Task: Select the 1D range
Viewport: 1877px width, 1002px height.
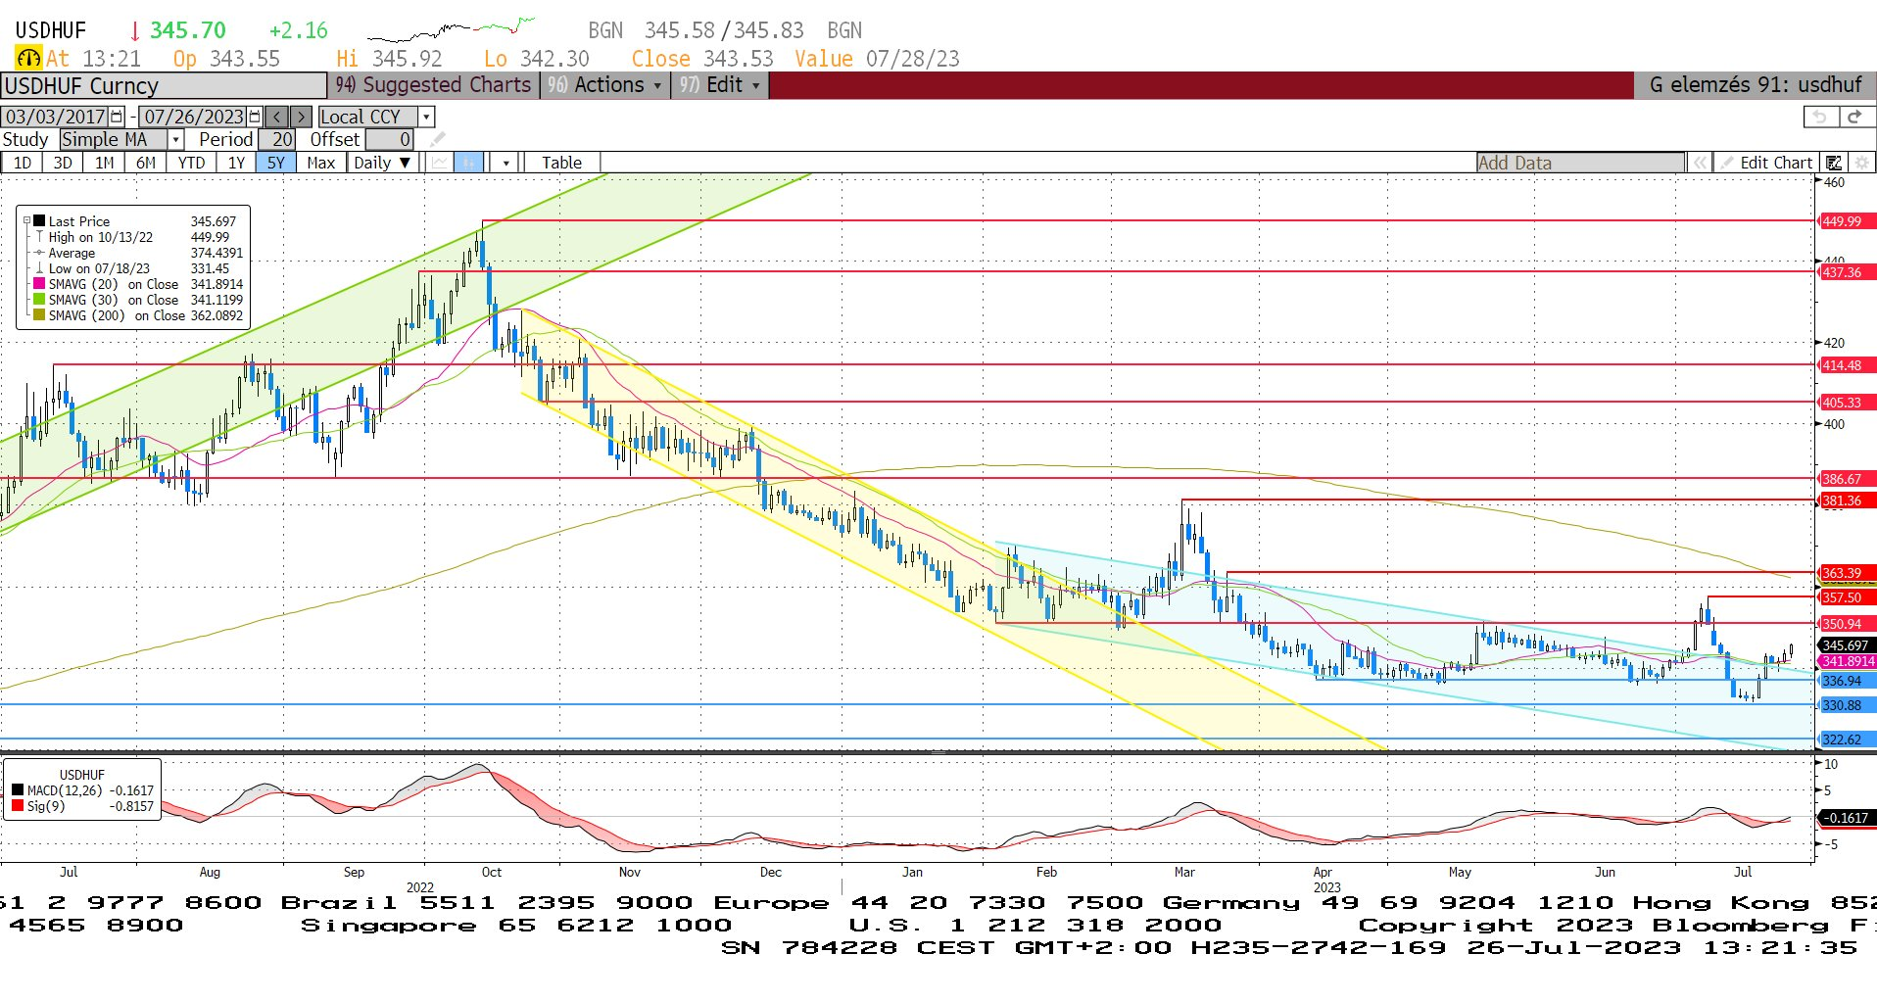Action: coord(22,163)
